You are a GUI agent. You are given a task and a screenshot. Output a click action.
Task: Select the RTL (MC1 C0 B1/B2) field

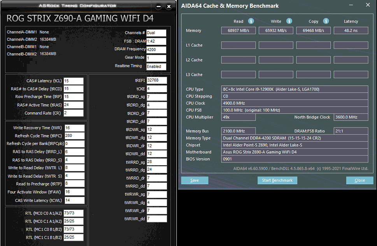click(x=74, y=229)
